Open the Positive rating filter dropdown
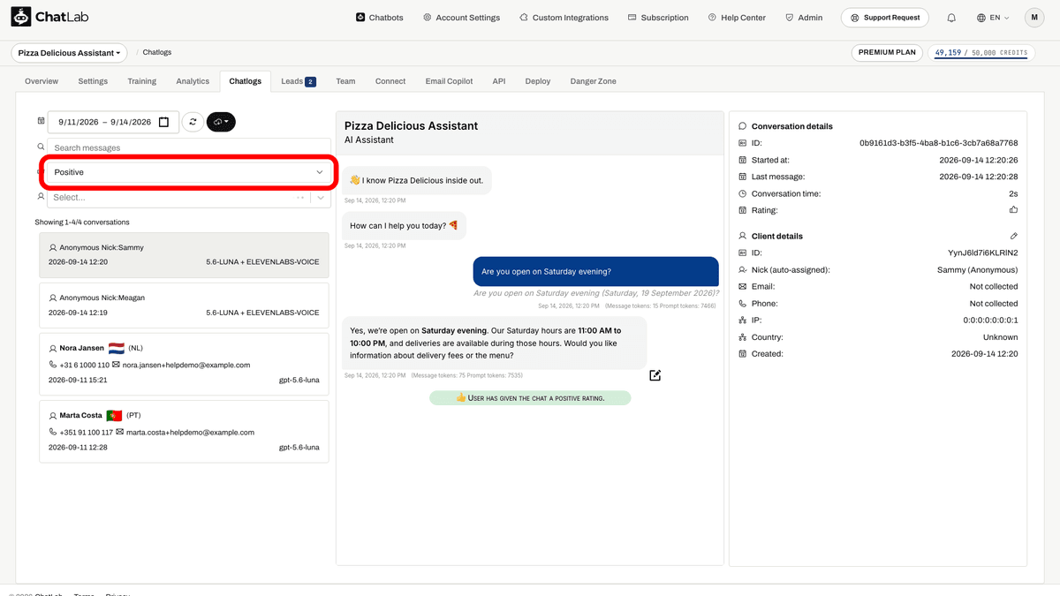 189,172
